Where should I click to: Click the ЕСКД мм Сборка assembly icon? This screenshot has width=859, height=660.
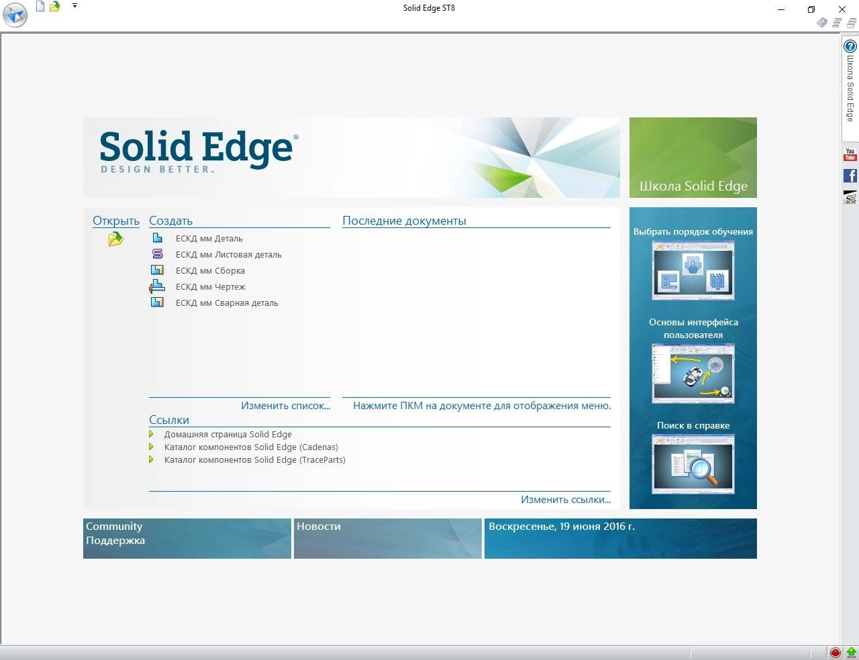(x=157, y=270)
